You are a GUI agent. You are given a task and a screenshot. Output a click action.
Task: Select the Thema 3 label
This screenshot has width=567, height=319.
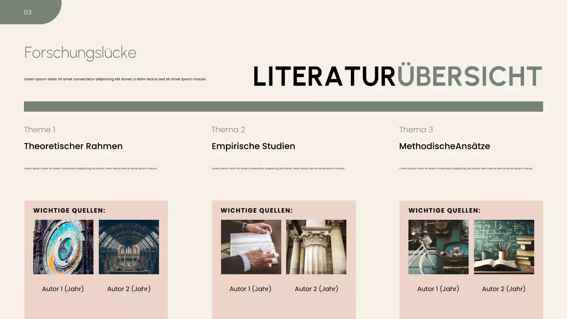click(x=416, y=130)
